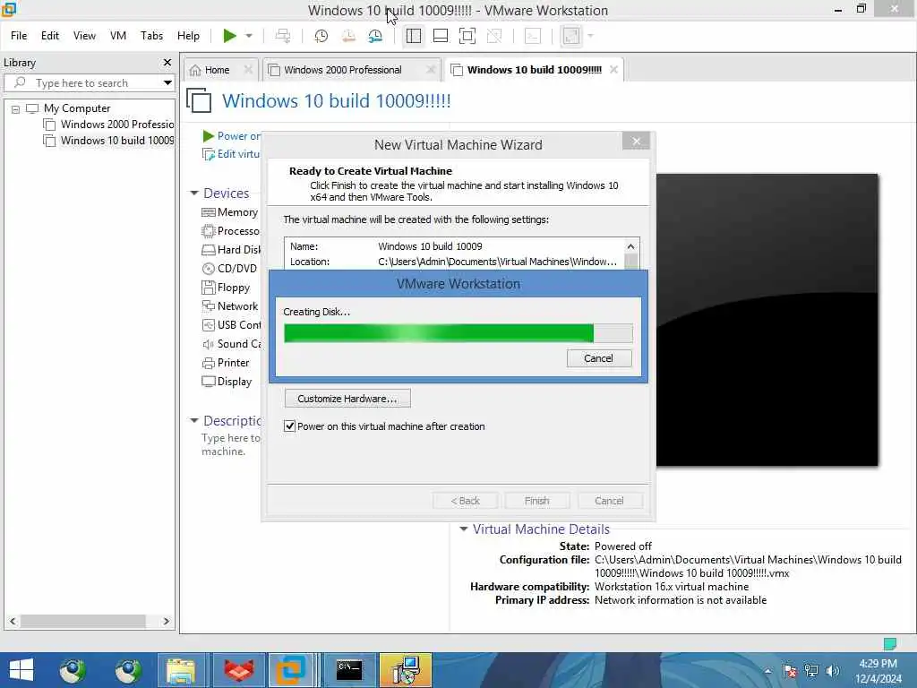Click the stretch guest display toolbar icon

pos(571,36)
